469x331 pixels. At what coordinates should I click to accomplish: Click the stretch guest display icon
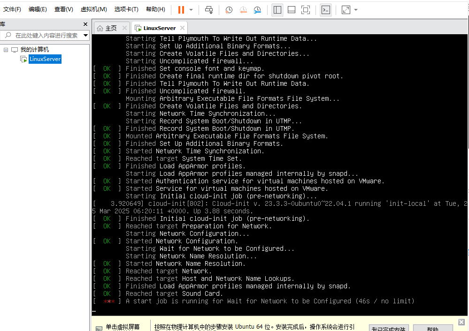[x=346, y=10]
